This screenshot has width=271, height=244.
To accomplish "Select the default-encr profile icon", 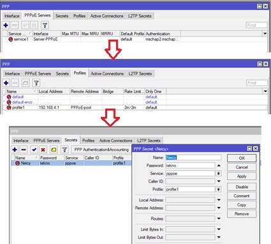I will [9, 102].
